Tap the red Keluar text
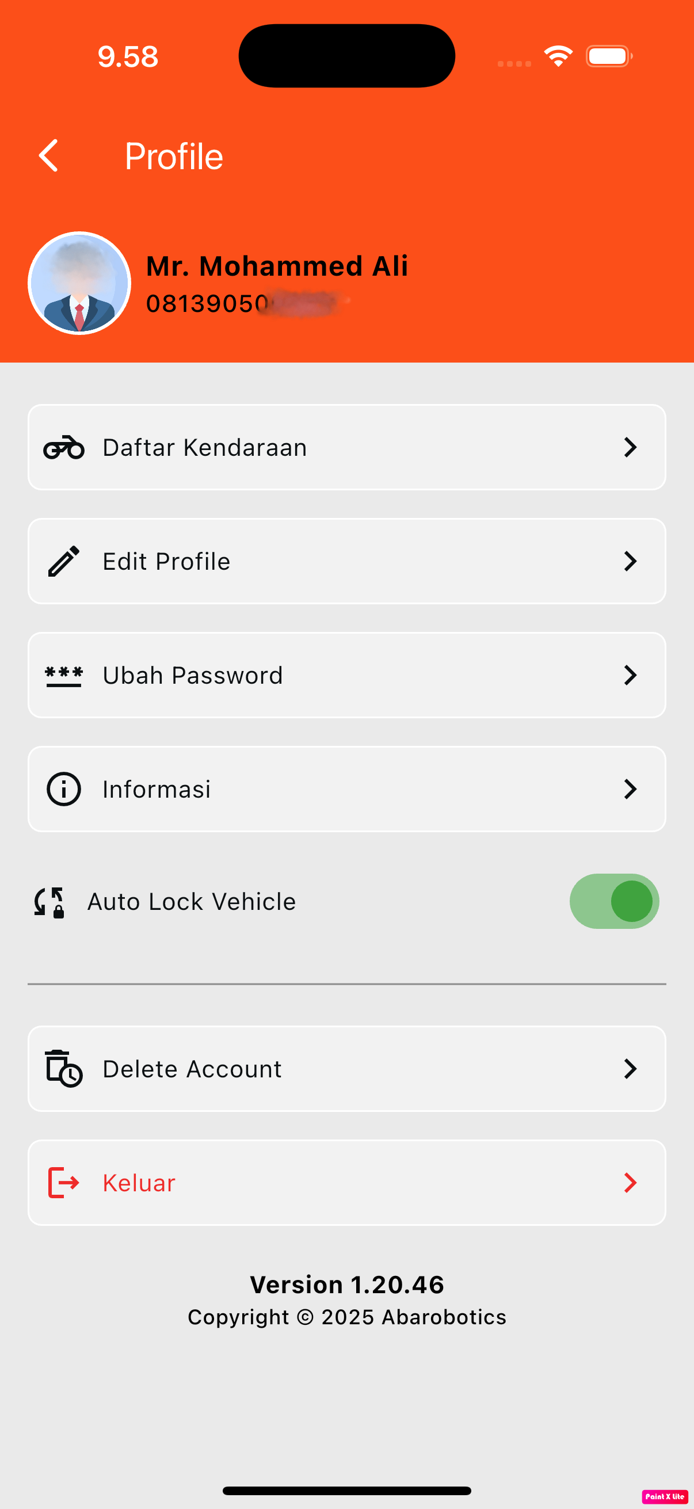 click(x=139, y=1183)
